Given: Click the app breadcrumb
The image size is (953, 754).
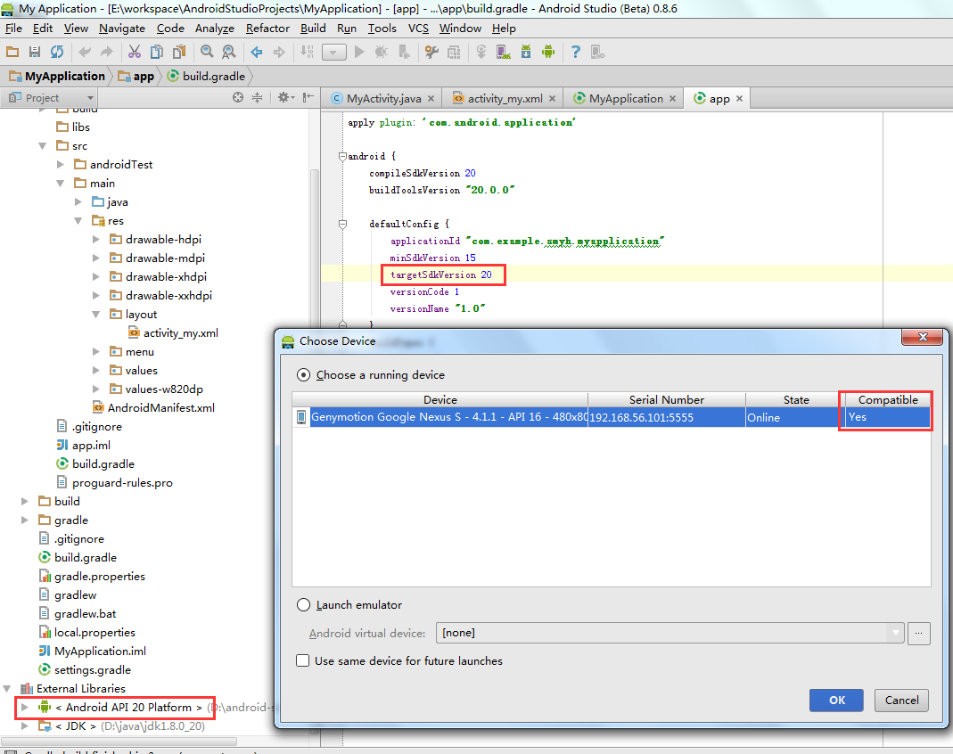Looking at the screenshot, I should point(136,76).
